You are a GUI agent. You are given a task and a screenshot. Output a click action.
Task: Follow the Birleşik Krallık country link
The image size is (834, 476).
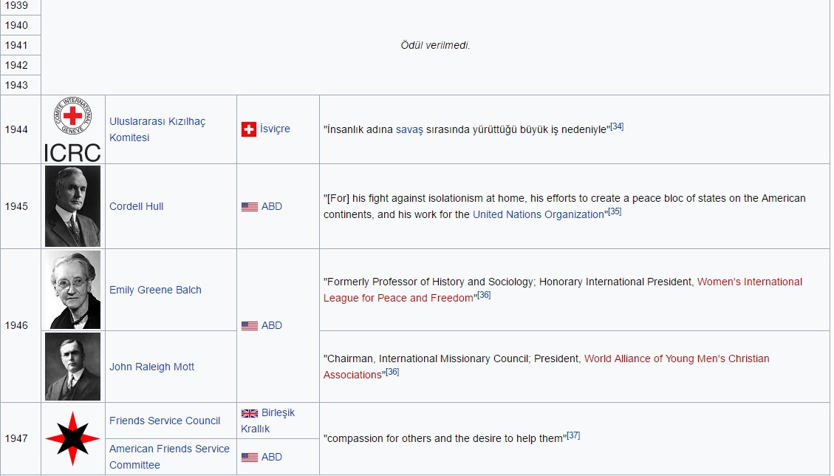pos(267,421)
